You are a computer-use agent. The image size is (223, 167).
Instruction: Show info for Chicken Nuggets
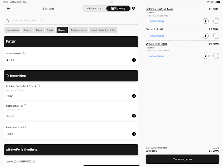(38, 86)
